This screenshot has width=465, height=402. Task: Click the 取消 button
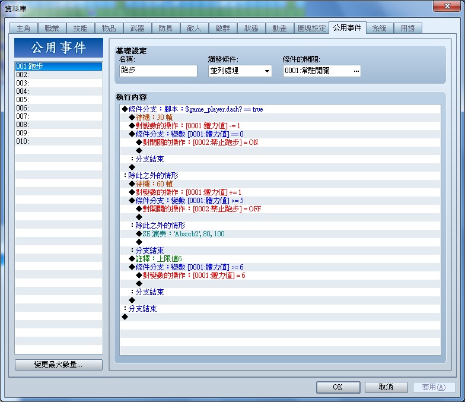386,387
